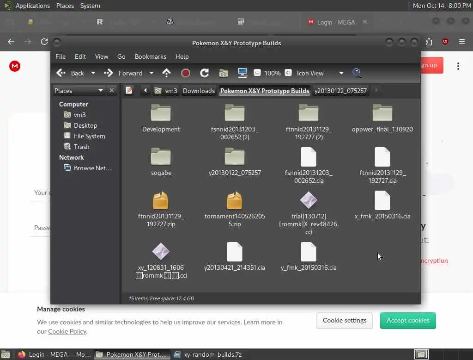Select the y20130421_214351.cia file
This screenshot has height=360, width=473.
tap(234, 257)
